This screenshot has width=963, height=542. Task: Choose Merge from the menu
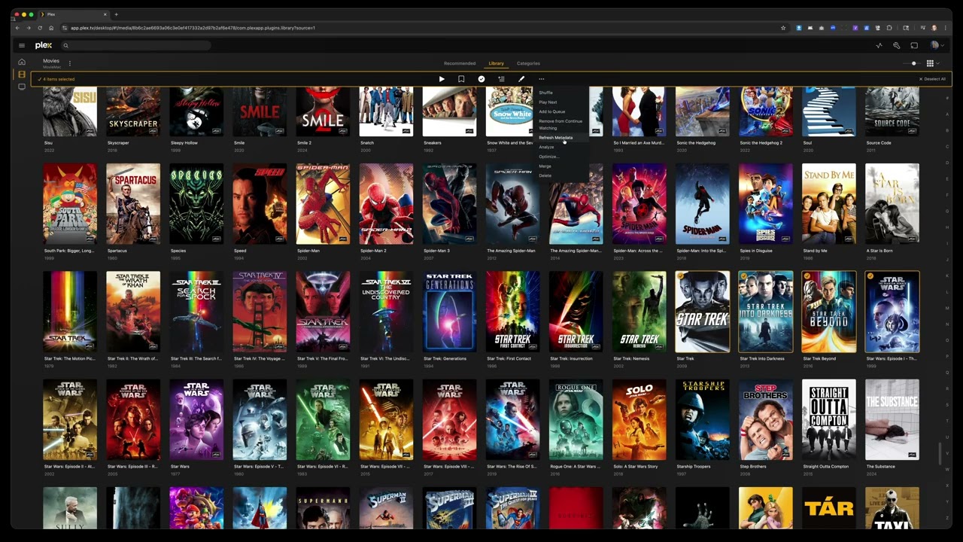(x=560, y=166)
